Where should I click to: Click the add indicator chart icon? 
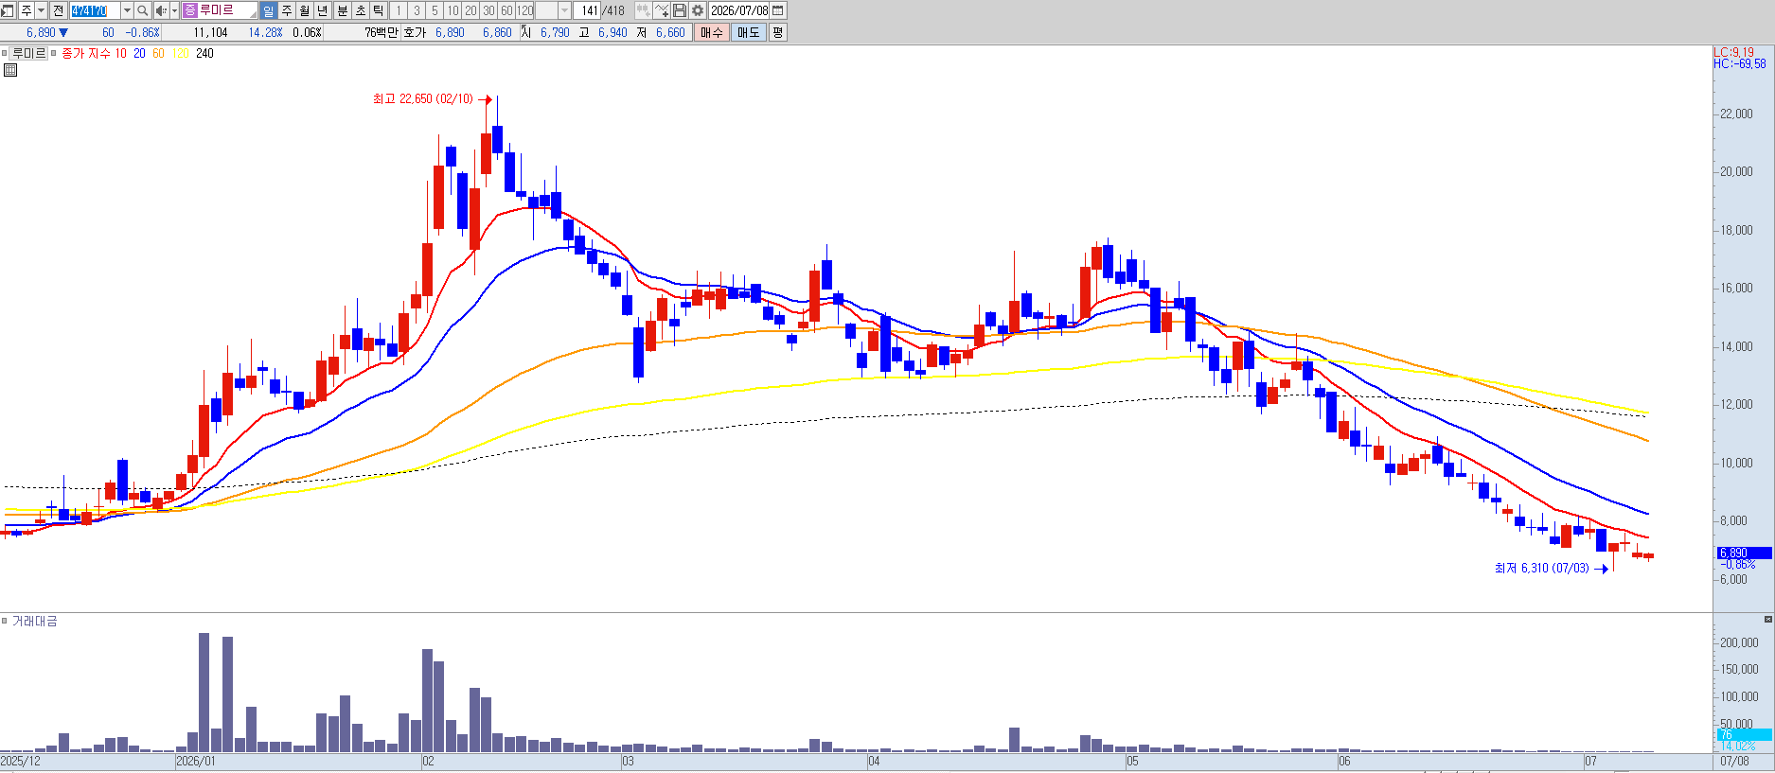click(x=662, y=10)
